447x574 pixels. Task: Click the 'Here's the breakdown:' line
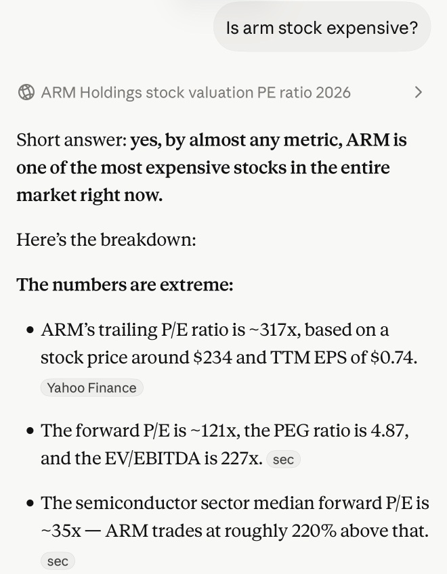pyautogui.click(x=106, y=240)
